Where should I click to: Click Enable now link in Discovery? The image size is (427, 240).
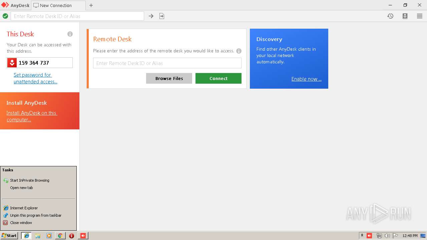point(307,79)
